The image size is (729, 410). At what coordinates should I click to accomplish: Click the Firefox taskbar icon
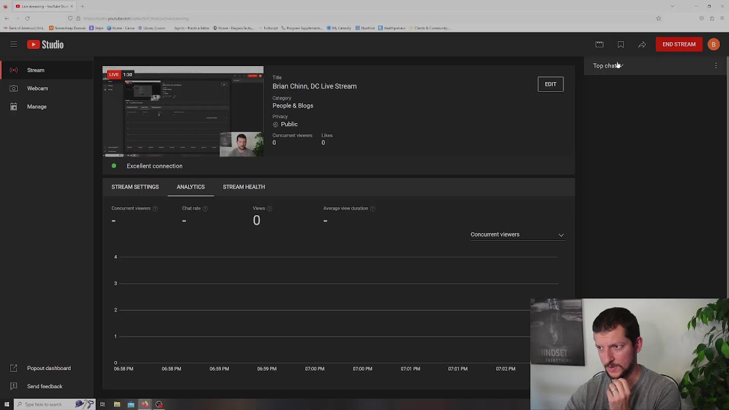[145, 404]
